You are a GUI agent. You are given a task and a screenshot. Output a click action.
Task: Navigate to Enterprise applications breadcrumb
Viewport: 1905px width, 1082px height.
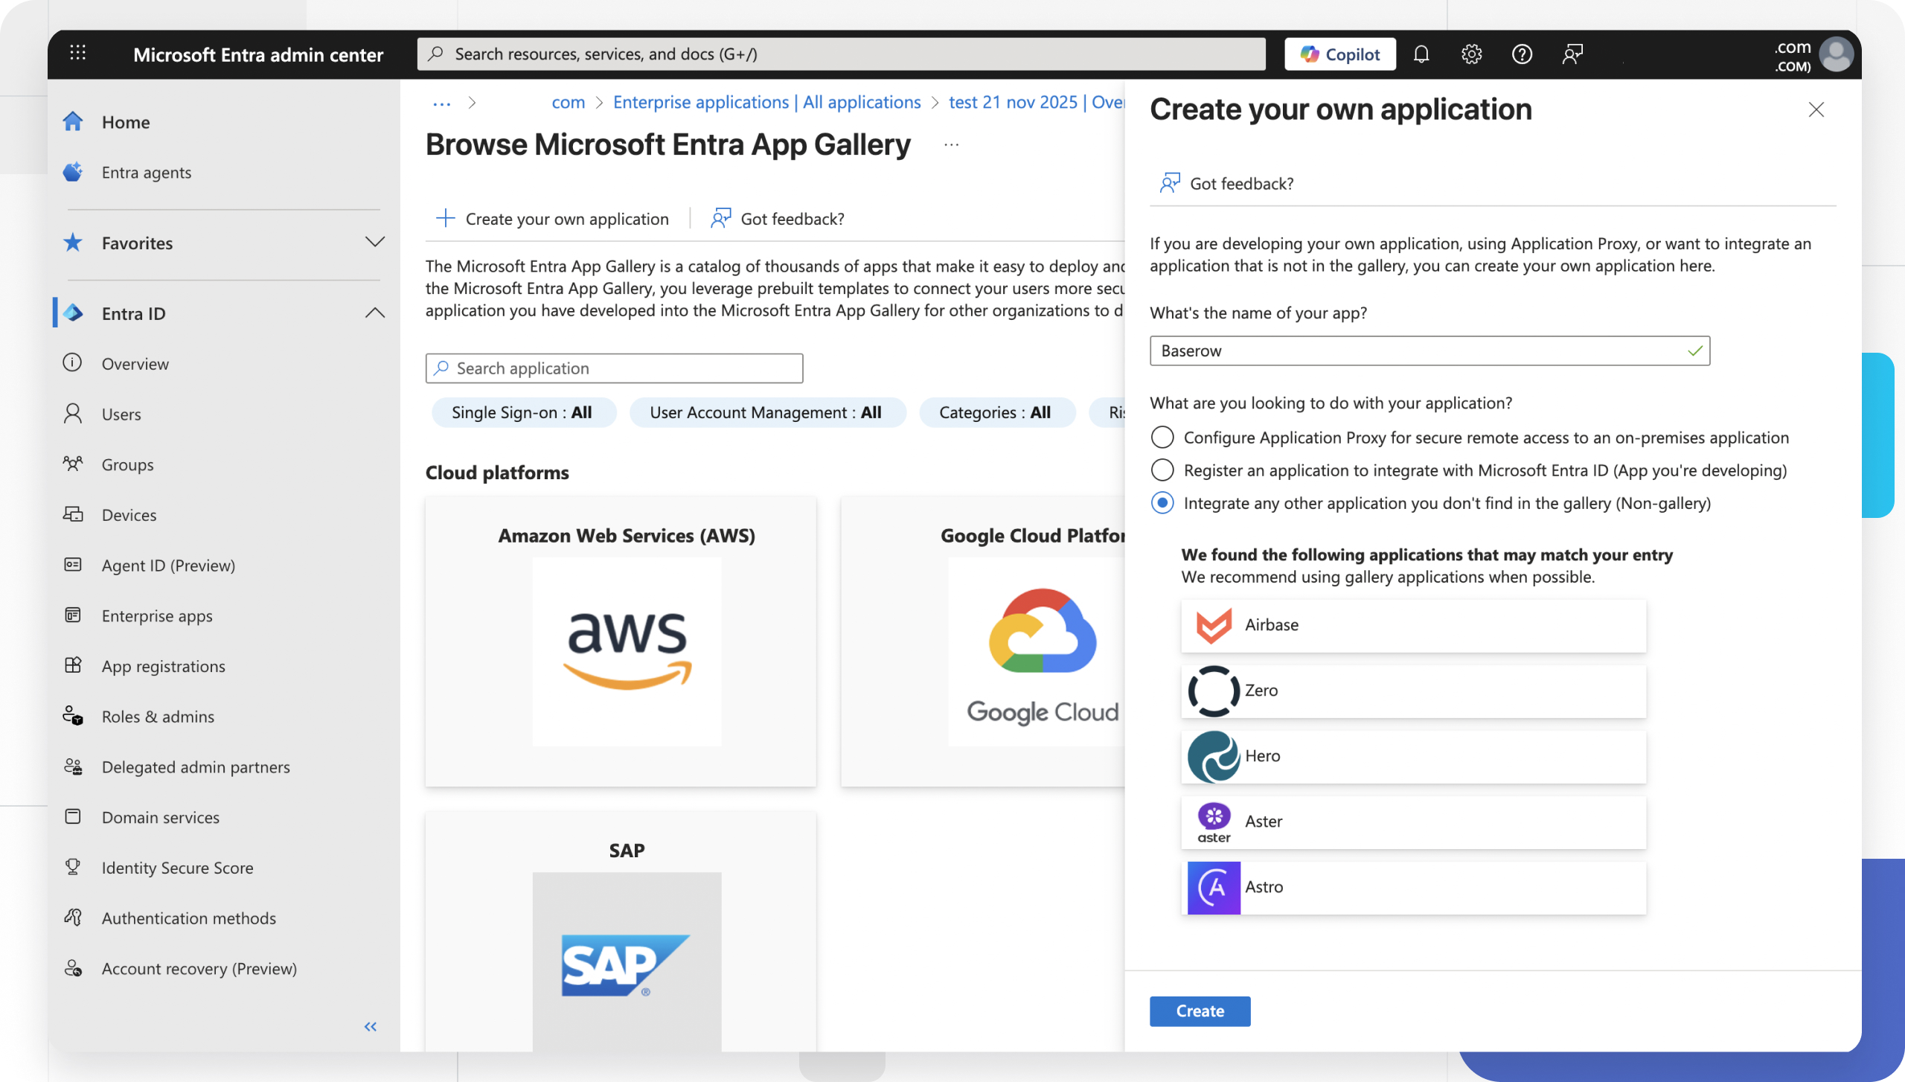coord(766,102)
